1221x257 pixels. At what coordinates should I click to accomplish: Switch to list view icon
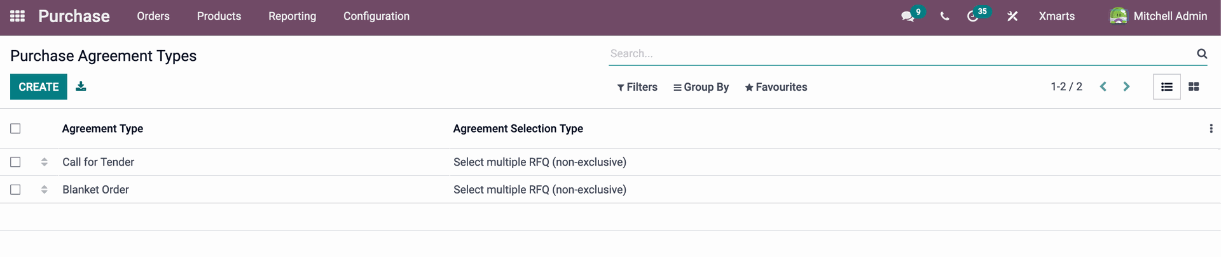[1167, 87]
